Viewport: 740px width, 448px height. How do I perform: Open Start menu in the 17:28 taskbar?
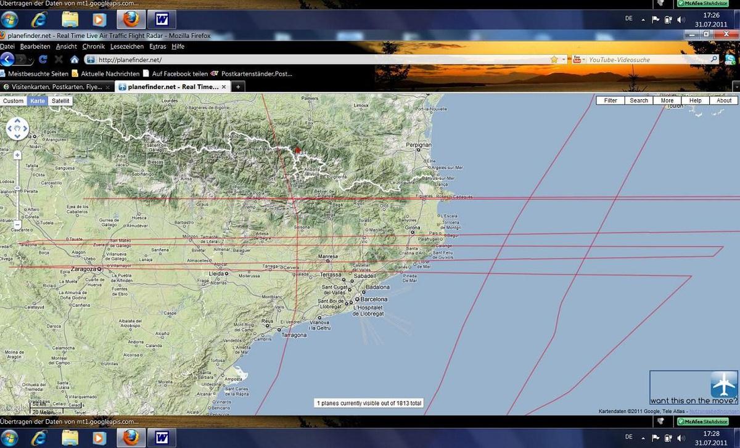click(9, 438)
